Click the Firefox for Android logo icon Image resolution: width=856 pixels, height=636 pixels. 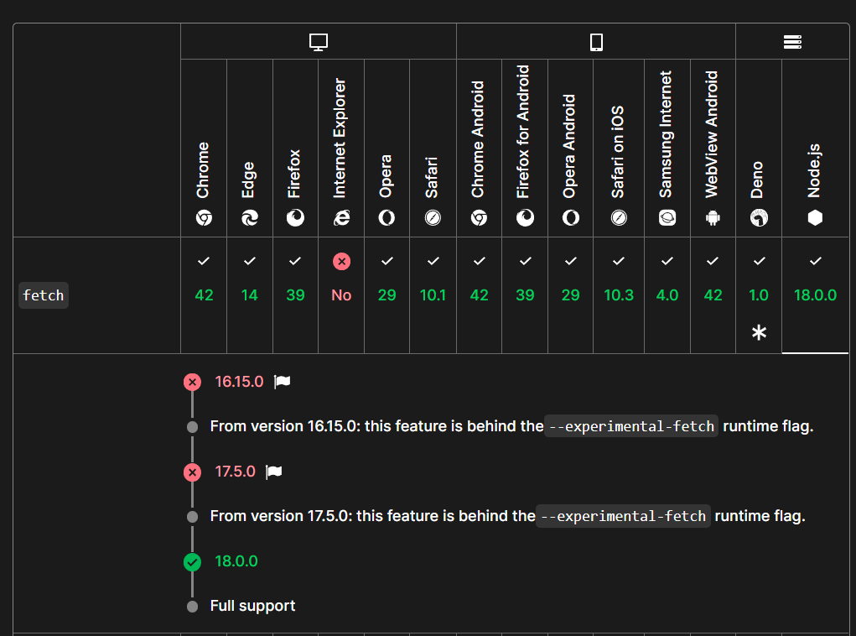[525, 218]
